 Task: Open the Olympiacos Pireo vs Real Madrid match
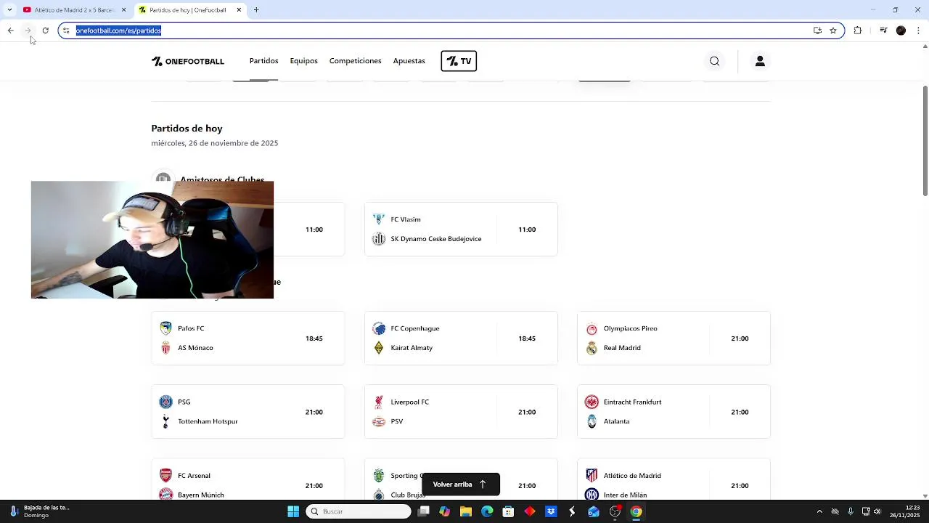coord(674,338)
